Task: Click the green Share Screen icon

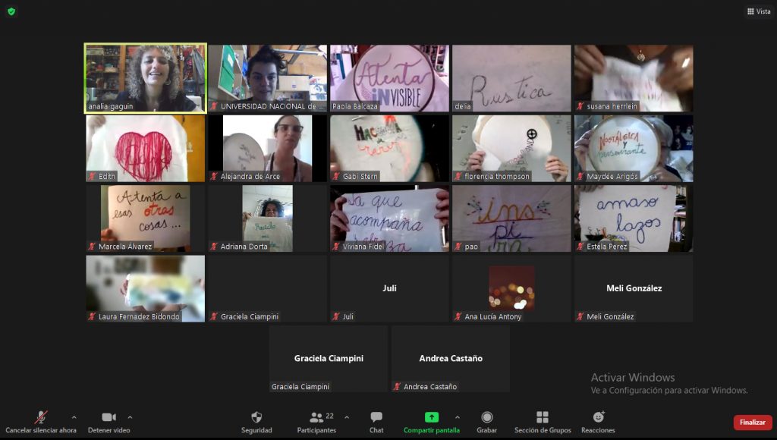Action: click(431, 417)
